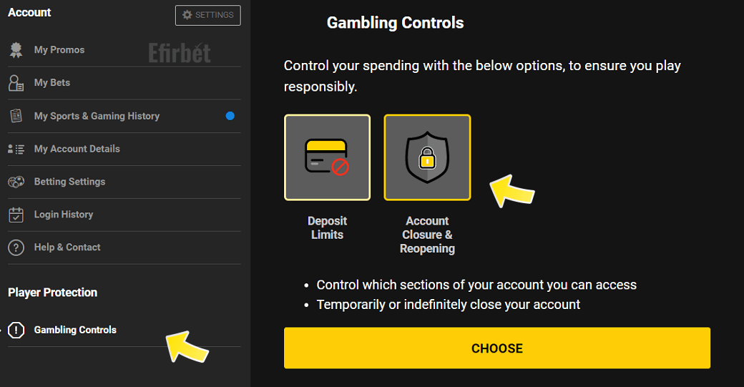This screenshot has width=744, height=387.
Task: Click the My Promos ribbon badge icon
Action: (16, 50)
